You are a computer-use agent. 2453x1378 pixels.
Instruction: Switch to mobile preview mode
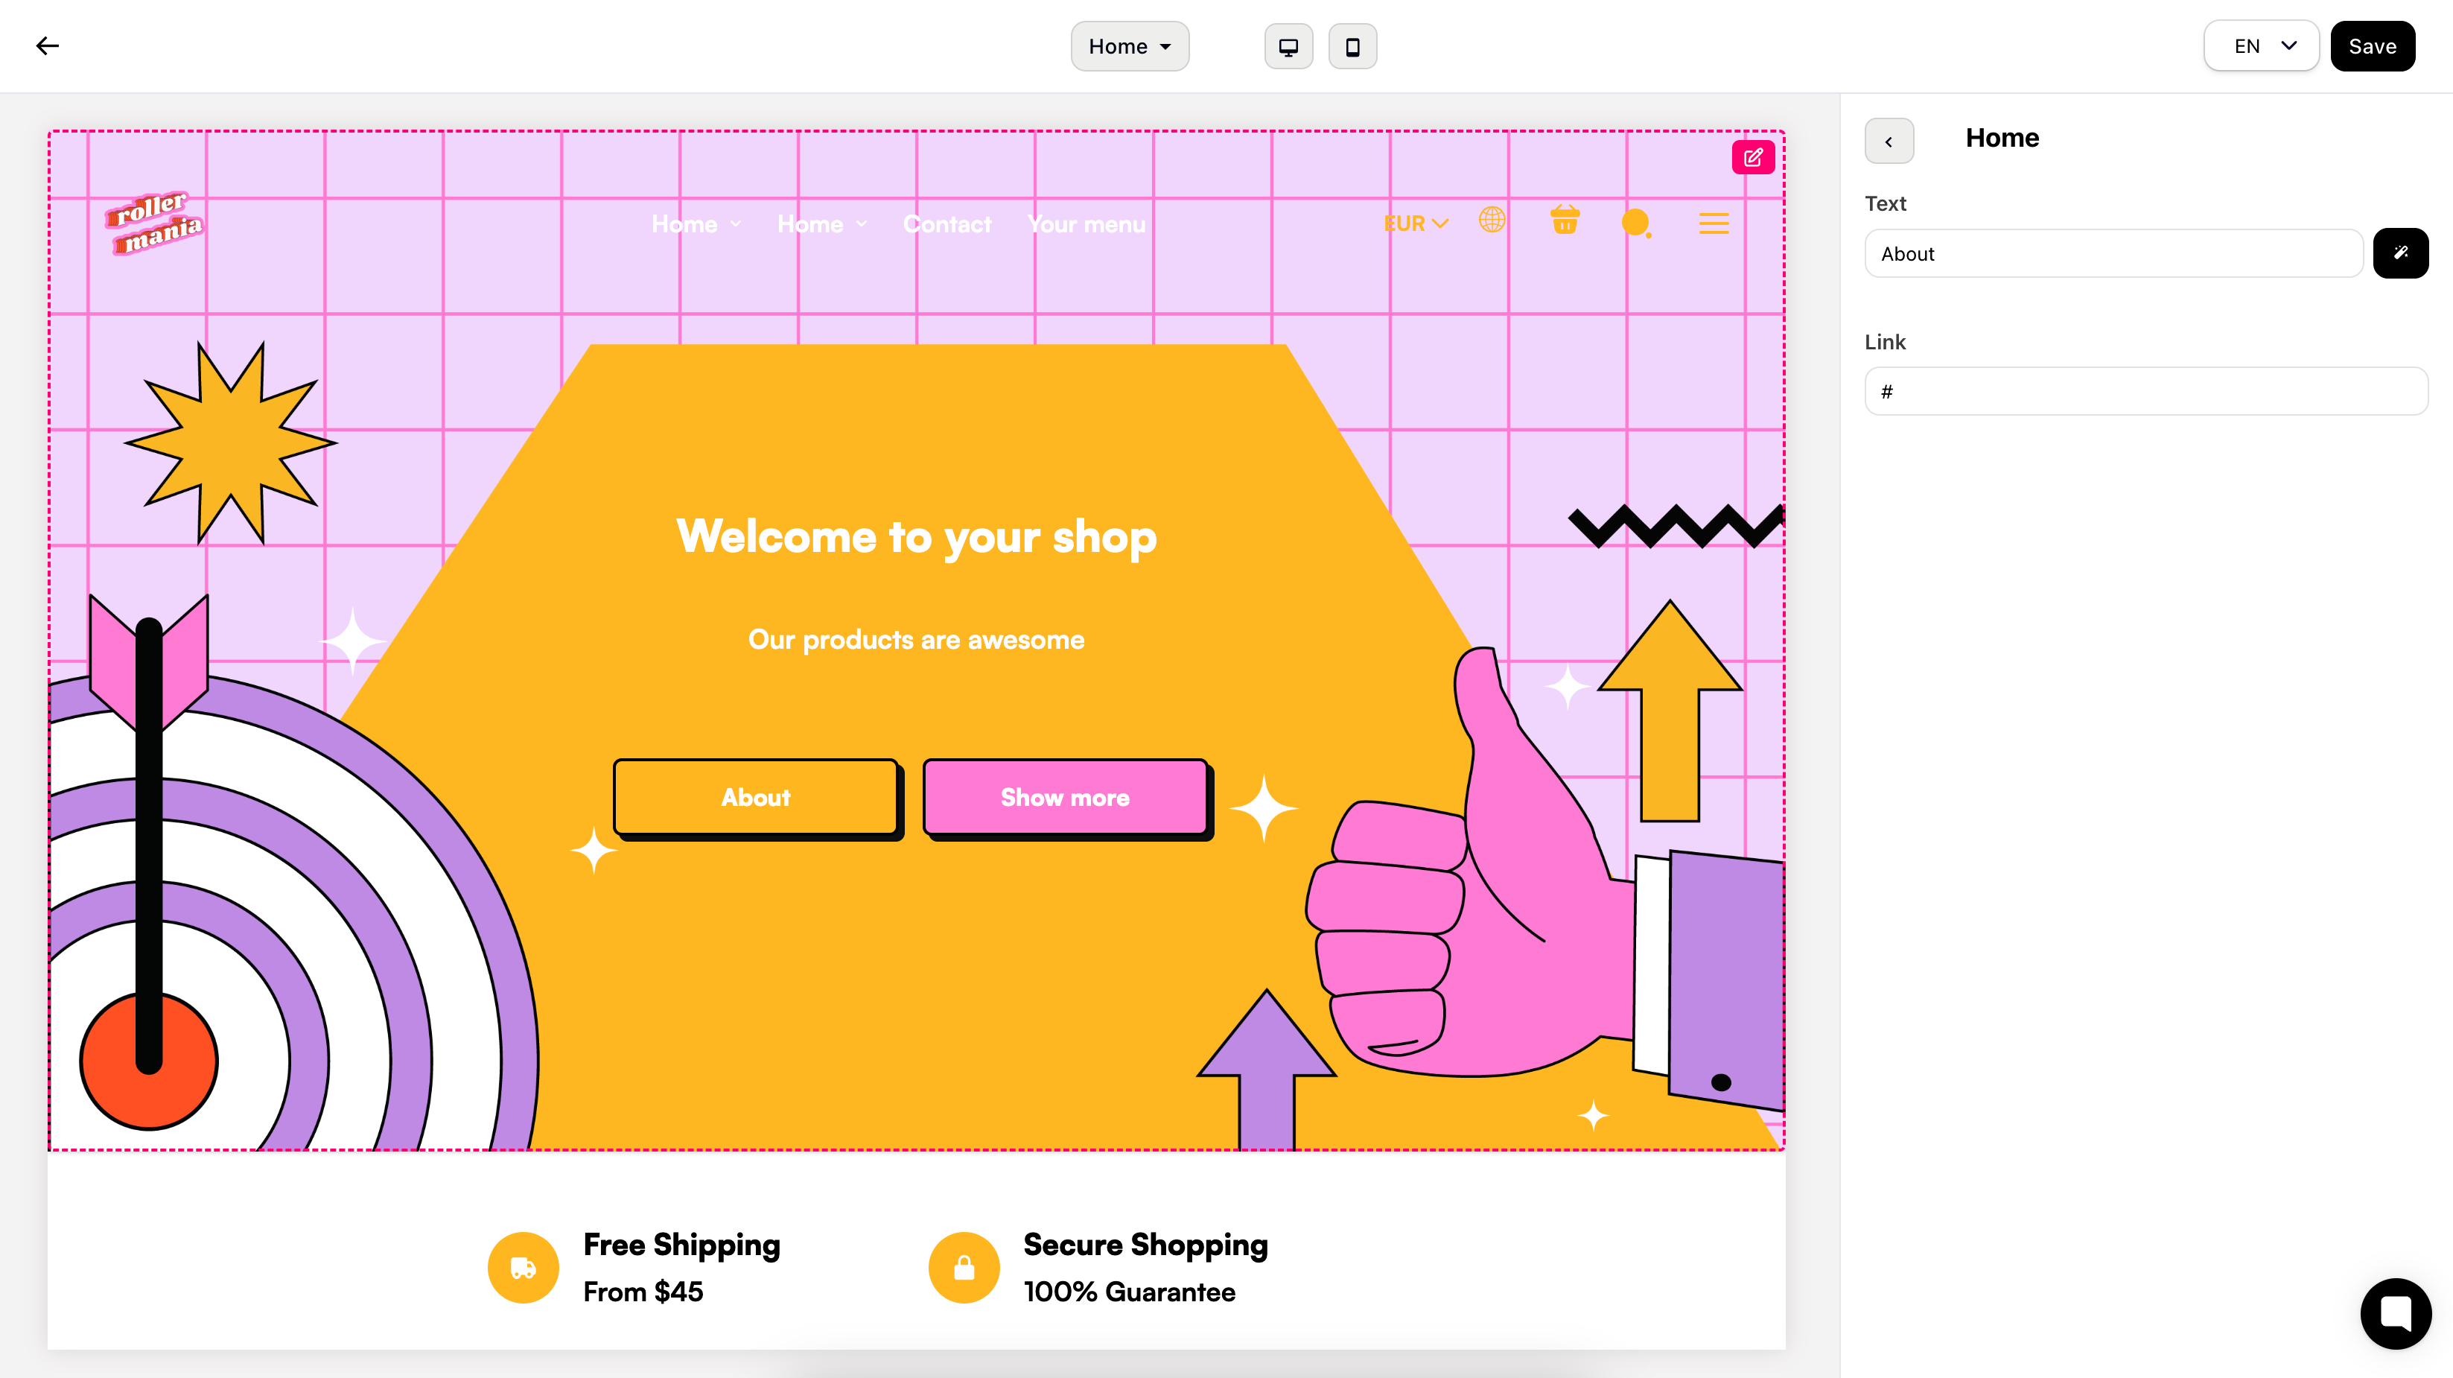[x=1352, y=47]
